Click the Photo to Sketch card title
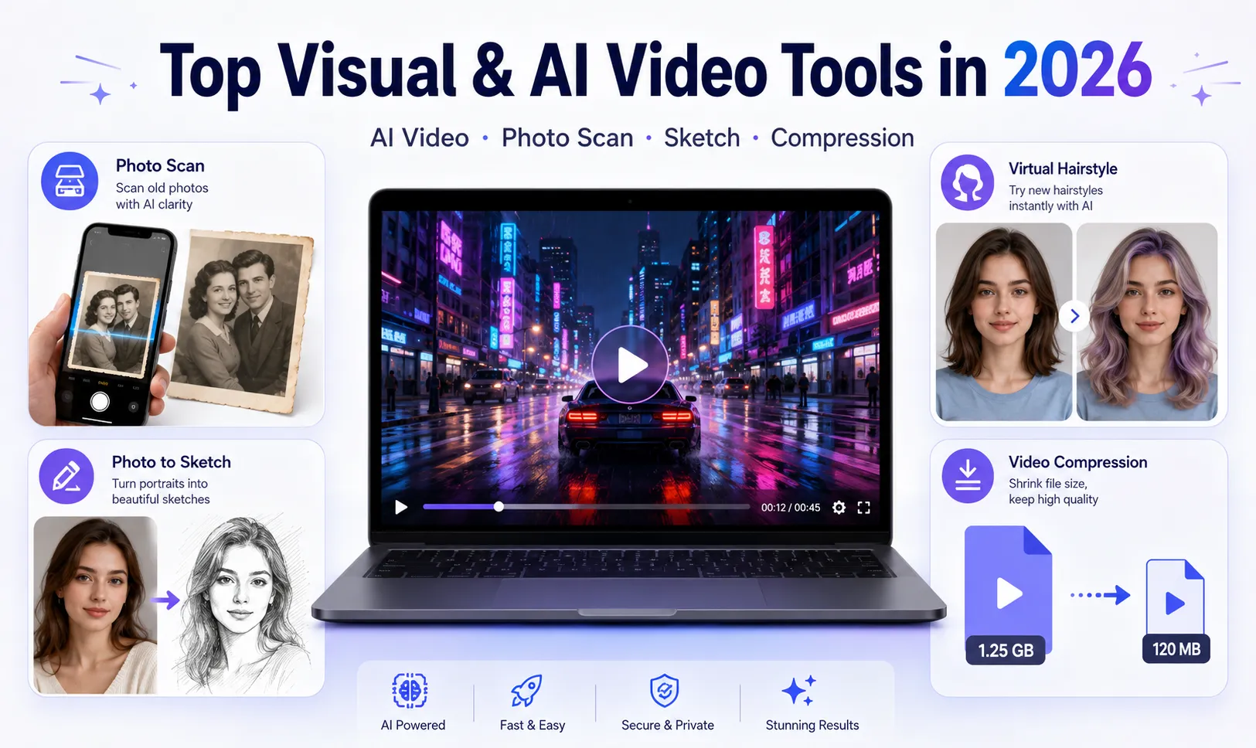 pos(172,462)
